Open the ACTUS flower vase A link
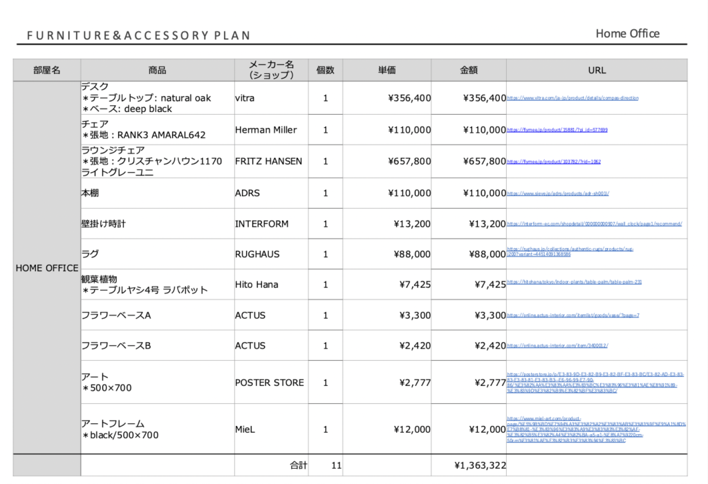 [x=573, y=315]
